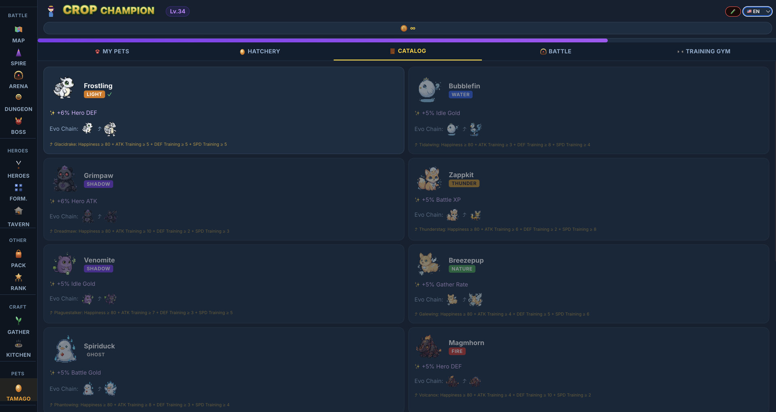The image size is (776, 412).
Task: Click the pencil edit button top right
Action: click(733, 11)
